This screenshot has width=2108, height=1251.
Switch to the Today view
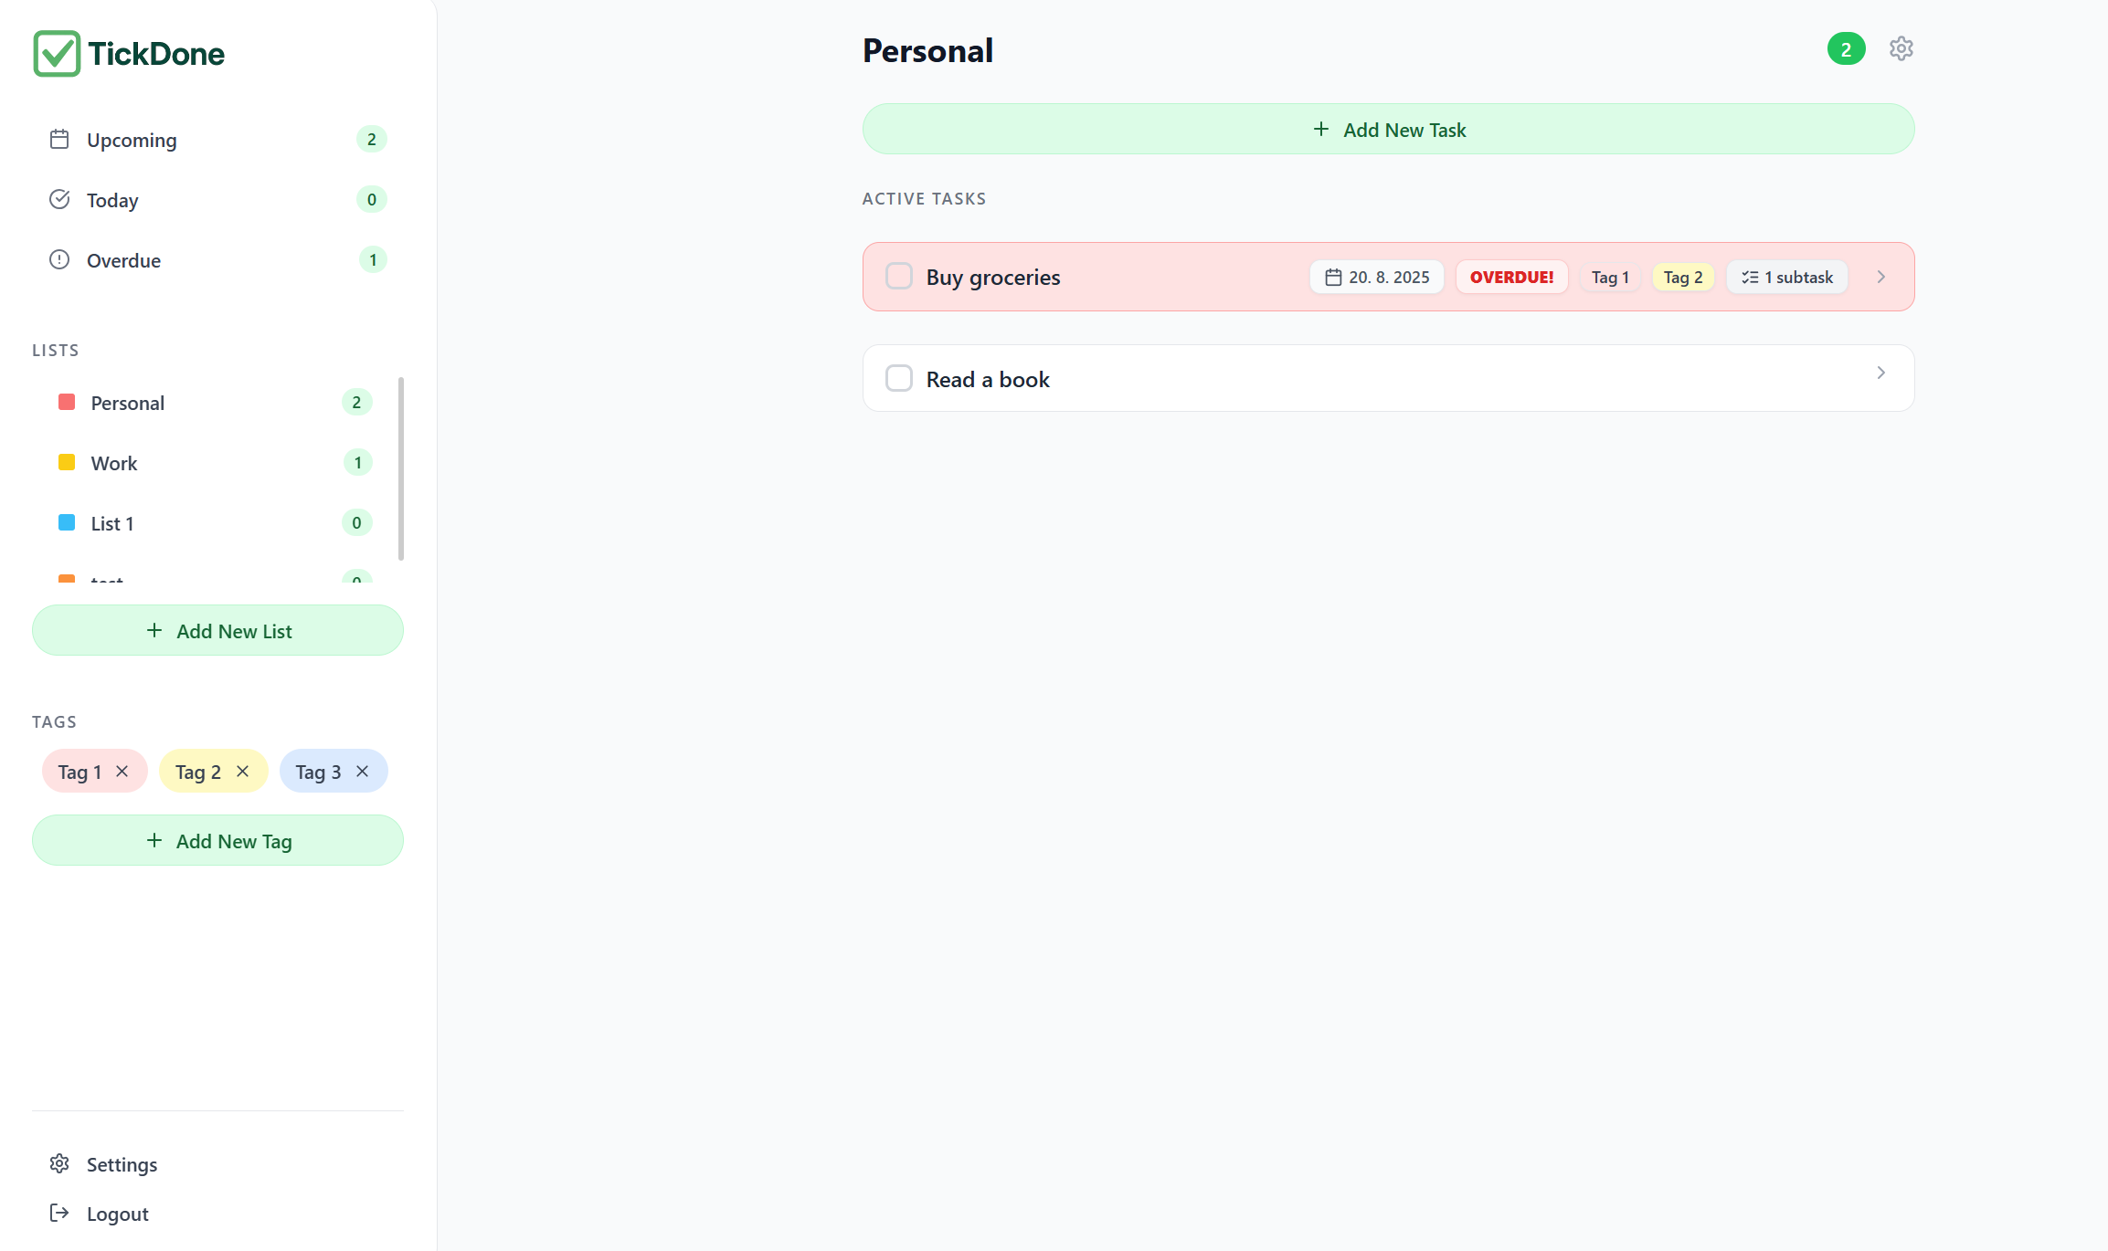(112, 199)
